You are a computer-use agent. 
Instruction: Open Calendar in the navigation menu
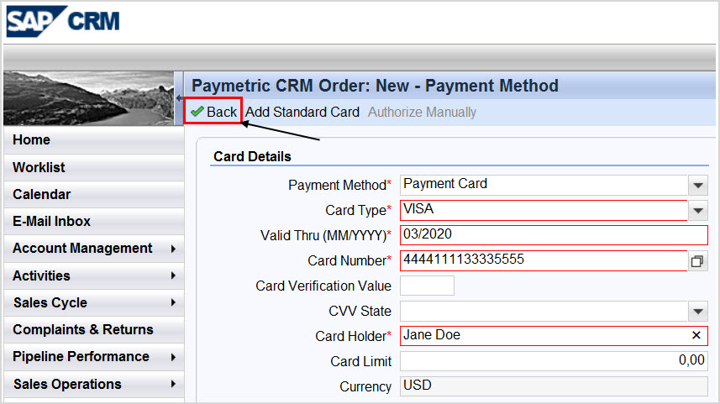click(x=93, y=194)
